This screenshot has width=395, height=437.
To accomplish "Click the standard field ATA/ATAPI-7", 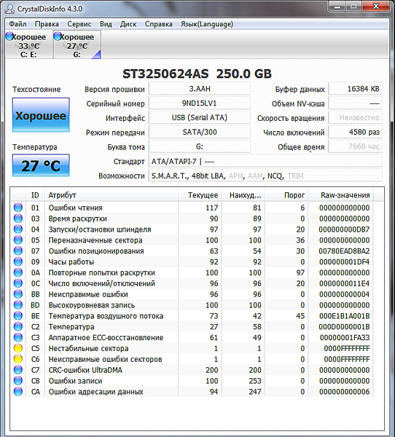I will (265, 162).
